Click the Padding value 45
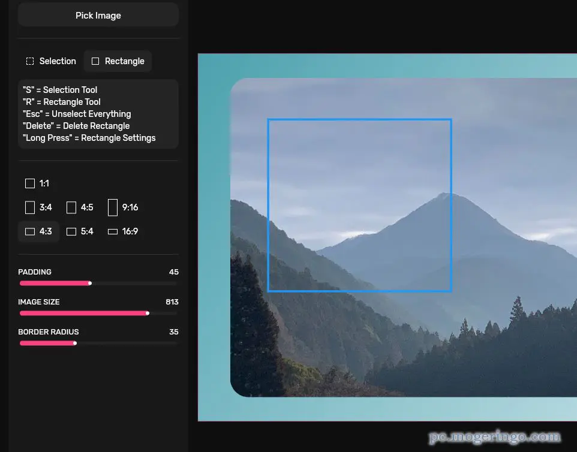 174,272
